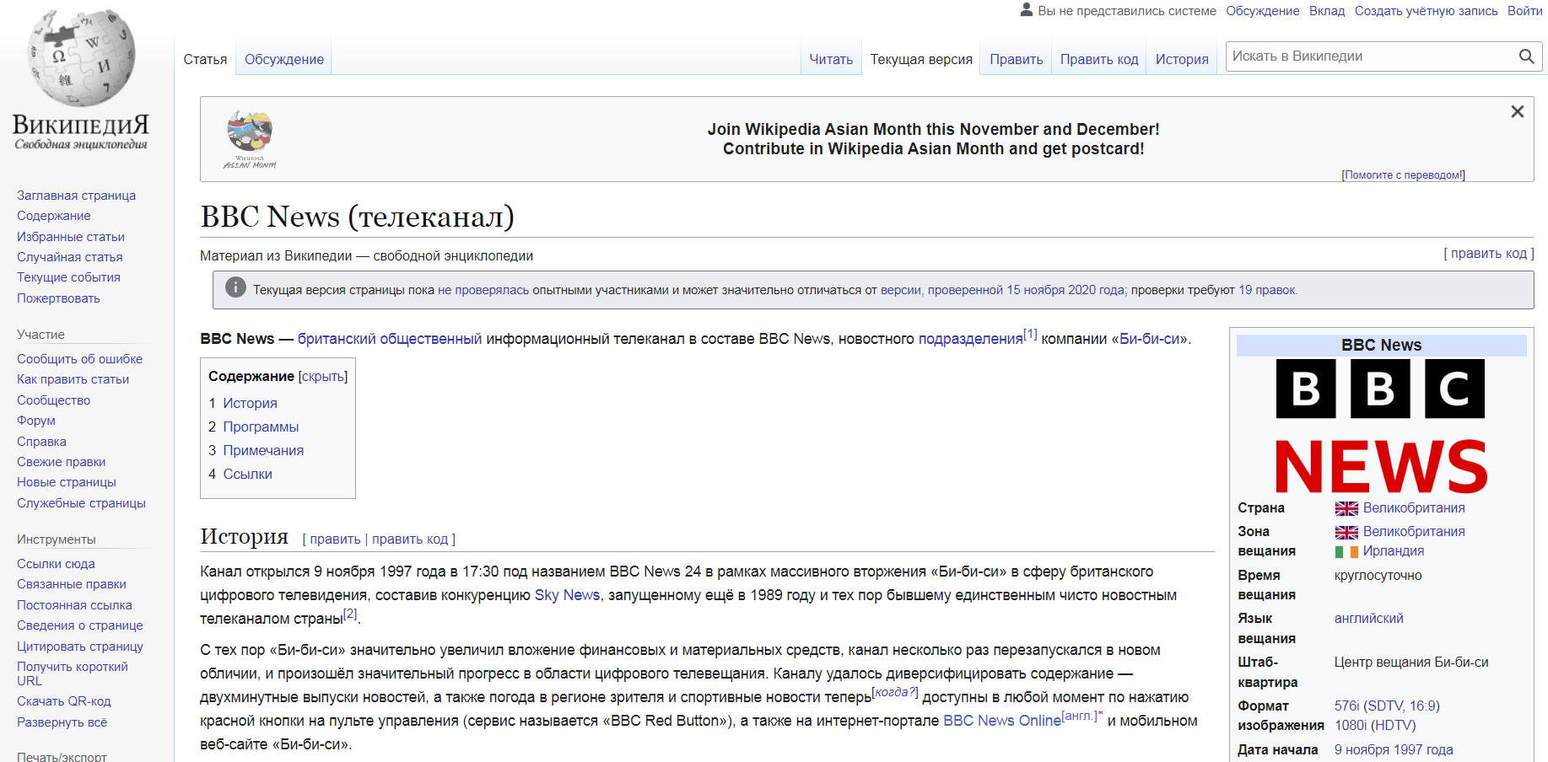Click Постоянная ссылка in sidebar
This screenshot has width=1548, height=762.
click(x=74, y=605)
